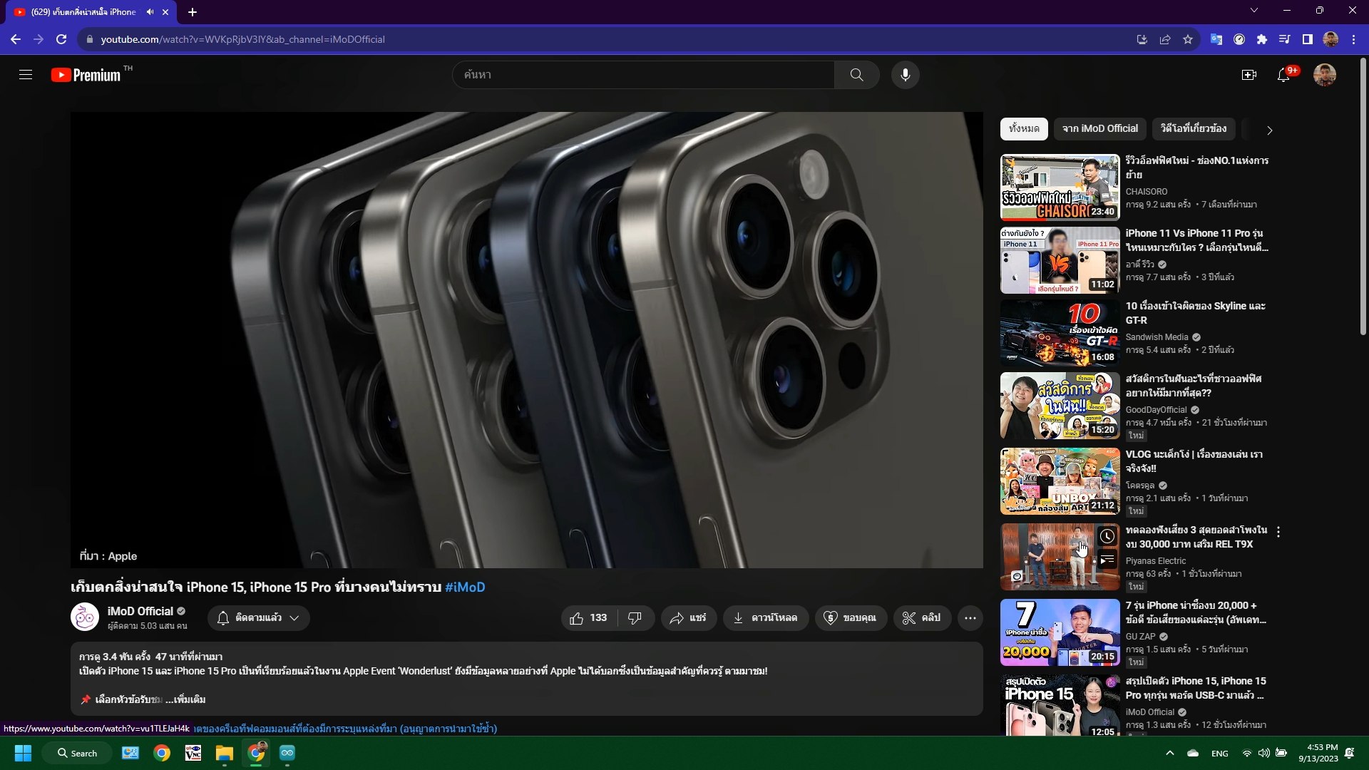Send Thanks to the creator
The image size is (1369, 770).
(x=851, y=618)
